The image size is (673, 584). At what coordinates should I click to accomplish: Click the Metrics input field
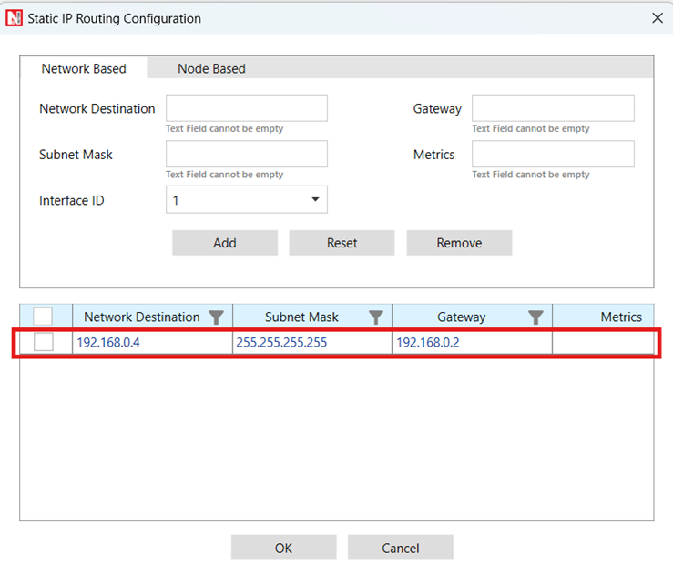point(552,154)
